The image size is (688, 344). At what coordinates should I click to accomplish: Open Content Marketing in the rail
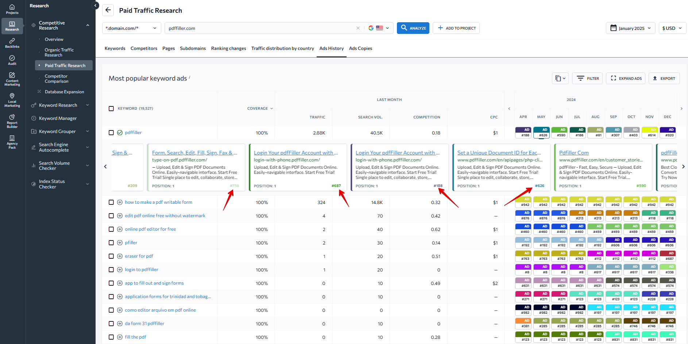click(x=12, y=79)
